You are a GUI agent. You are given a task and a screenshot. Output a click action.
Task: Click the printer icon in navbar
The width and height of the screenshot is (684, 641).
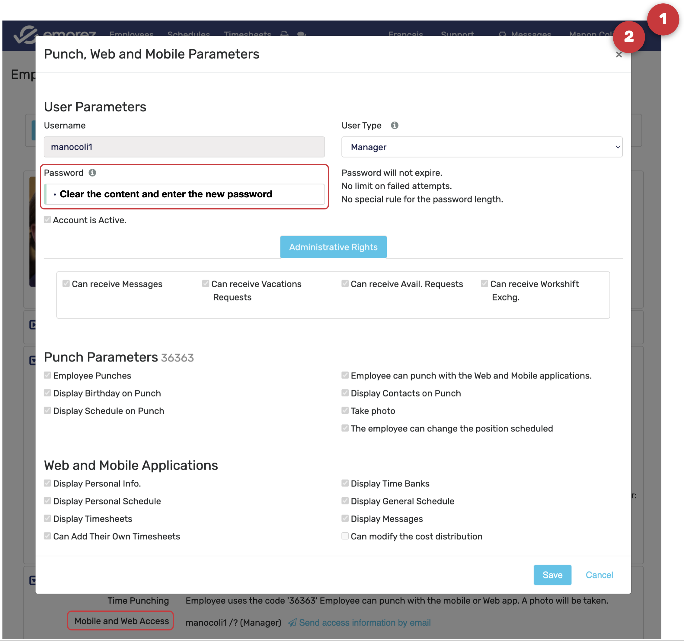284,34
